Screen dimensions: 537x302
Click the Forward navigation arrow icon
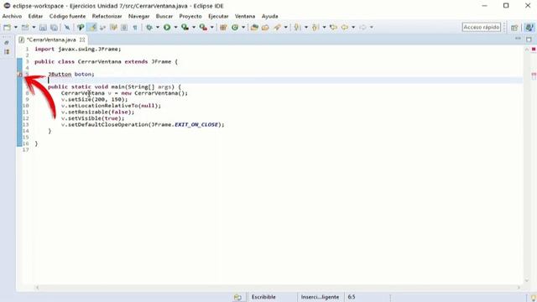362,28
